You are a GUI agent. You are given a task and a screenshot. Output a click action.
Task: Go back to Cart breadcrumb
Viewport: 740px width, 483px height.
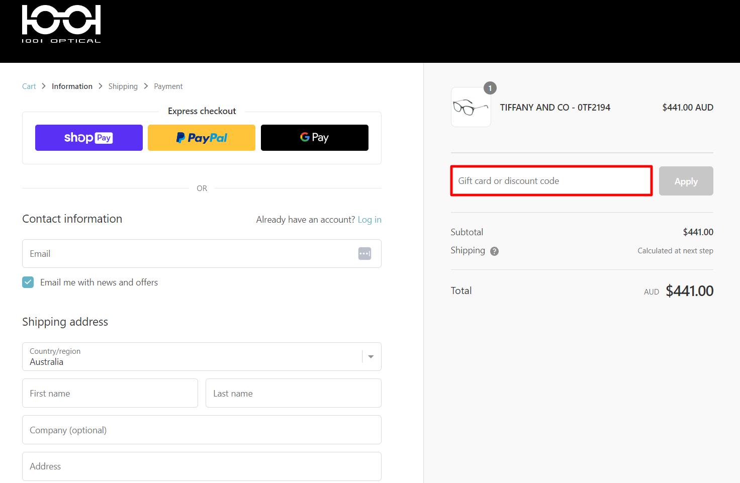pyautogui.click(x=29, y=86)
